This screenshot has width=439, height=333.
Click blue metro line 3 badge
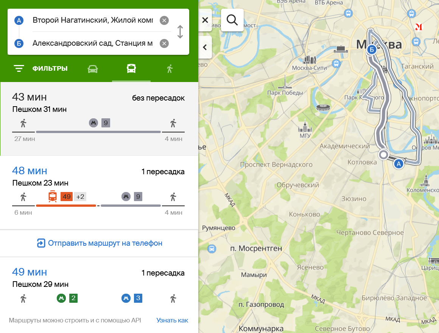(138, 298)
